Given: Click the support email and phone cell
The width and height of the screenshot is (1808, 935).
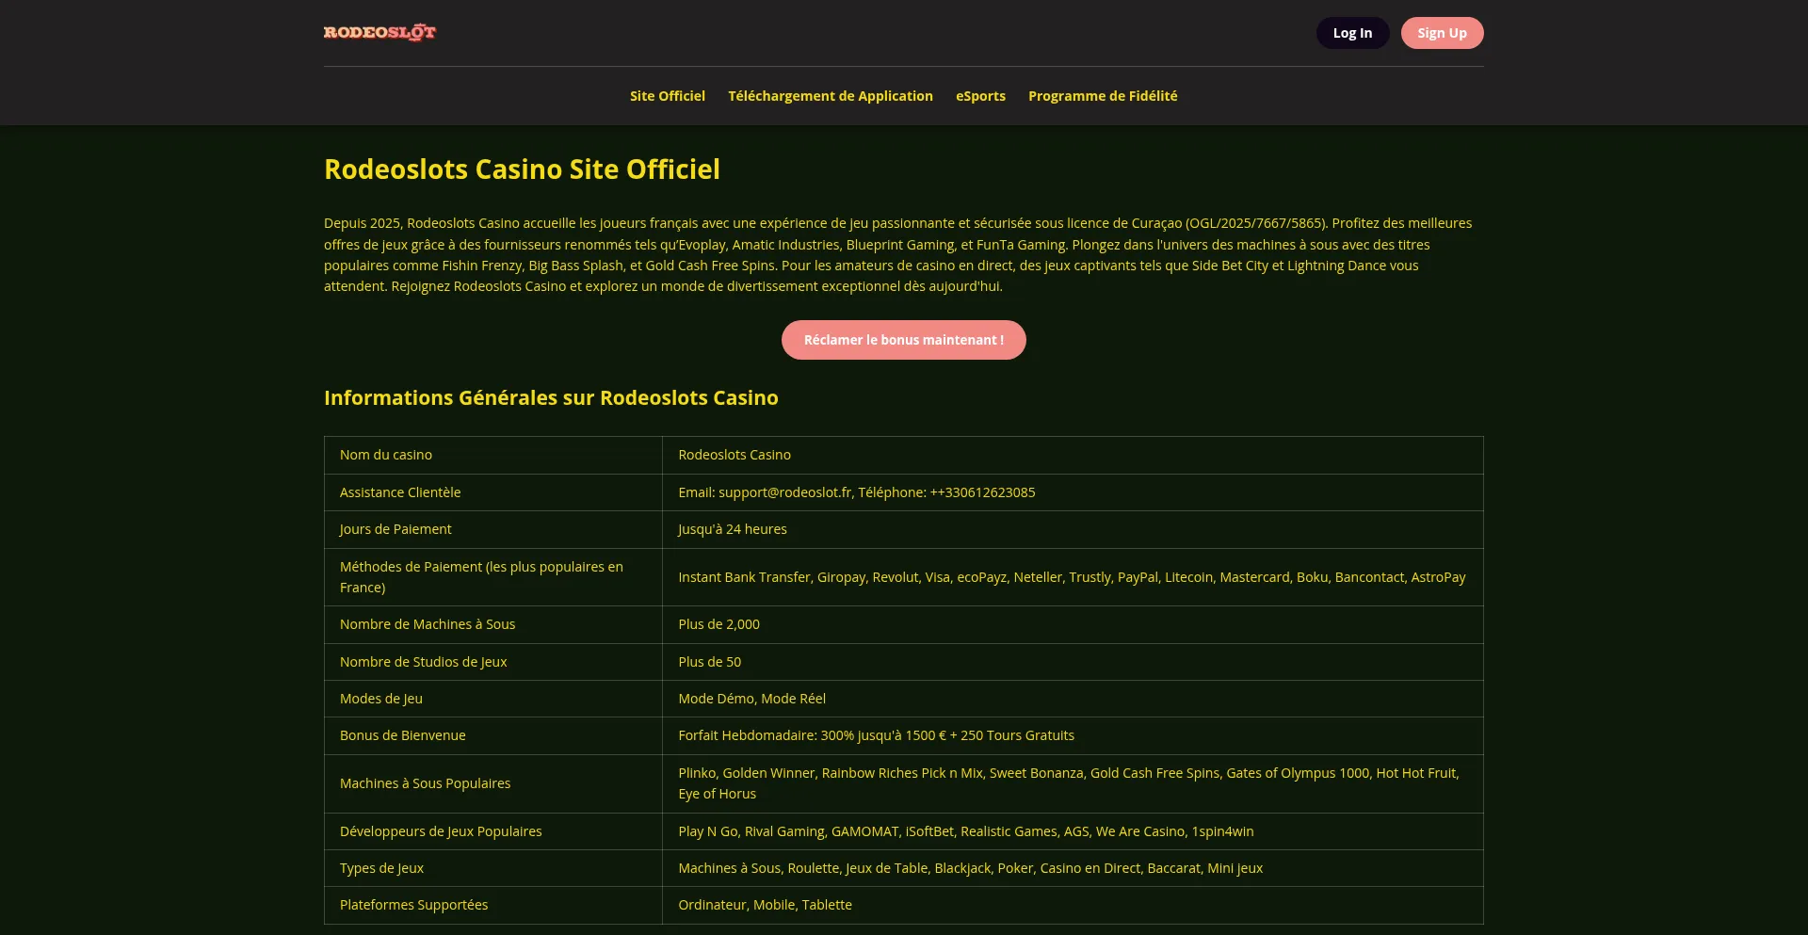Looking at the screenshot, I should [1073, 492].
